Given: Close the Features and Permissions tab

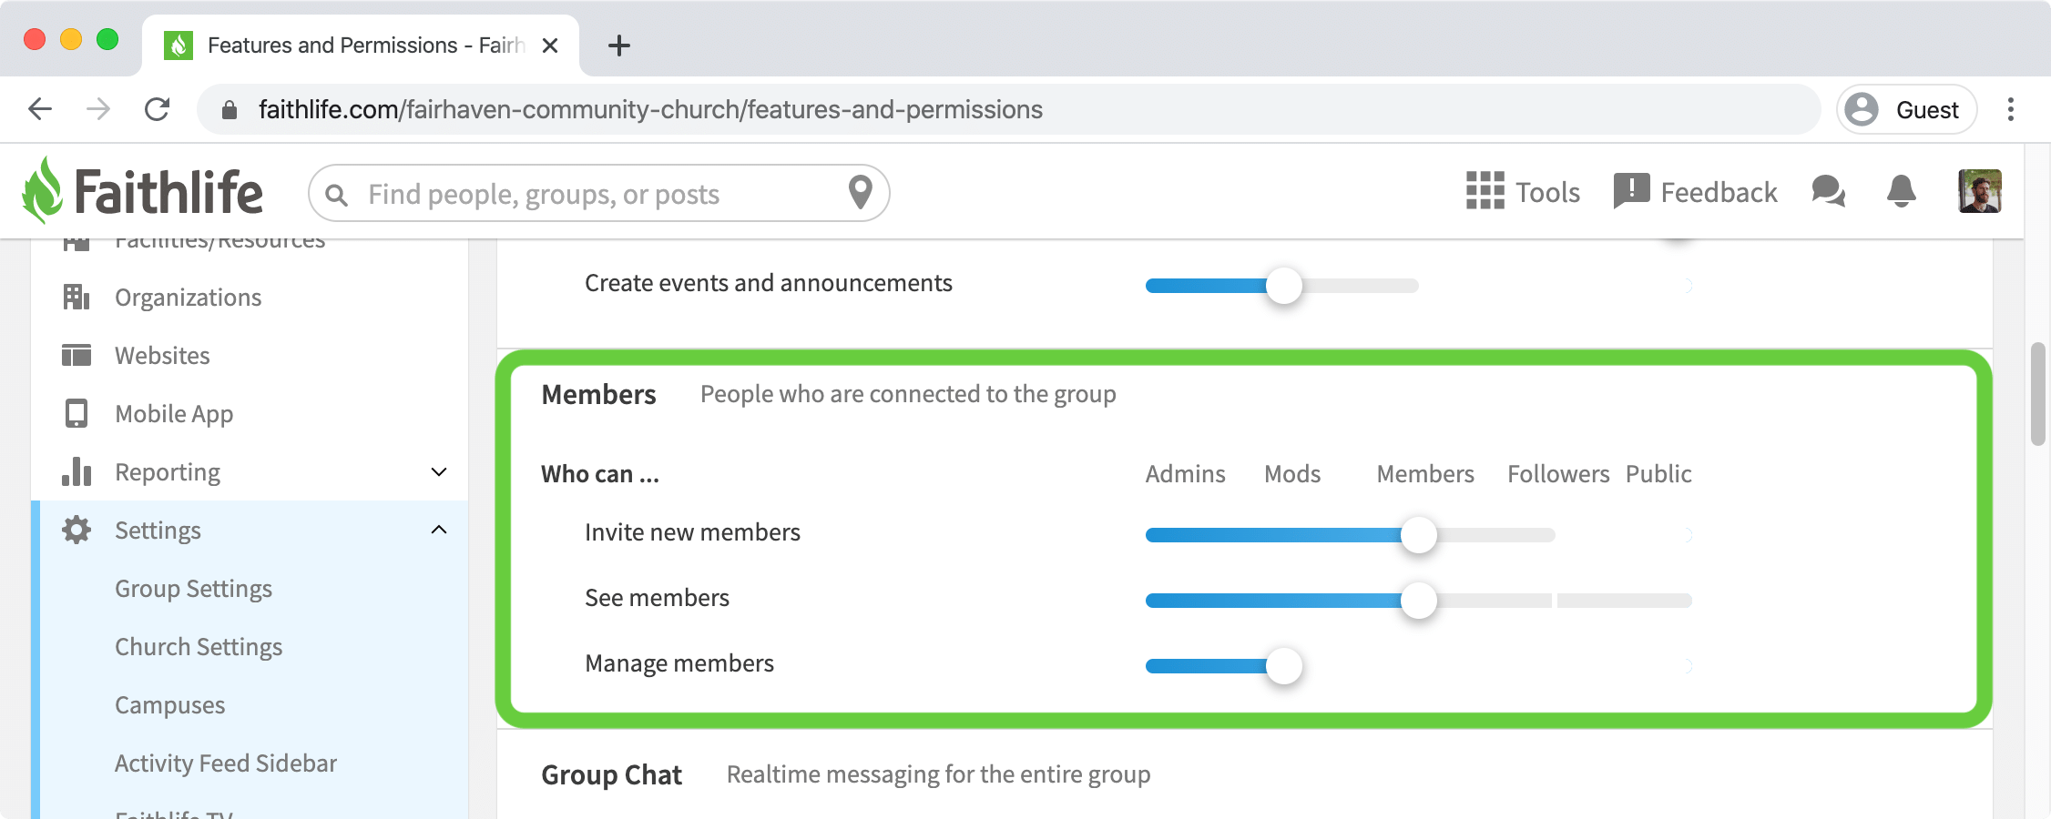Looking at the screenshot, I should click(550, 45).
